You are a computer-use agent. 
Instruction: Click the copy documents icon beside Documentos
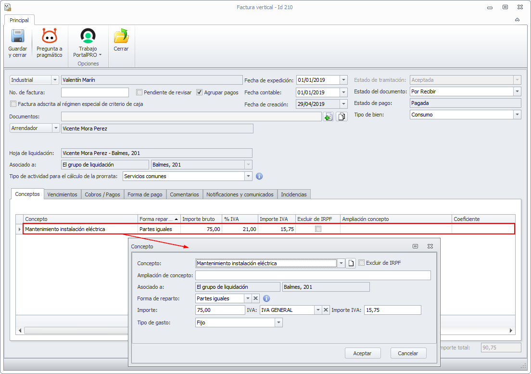341,117
